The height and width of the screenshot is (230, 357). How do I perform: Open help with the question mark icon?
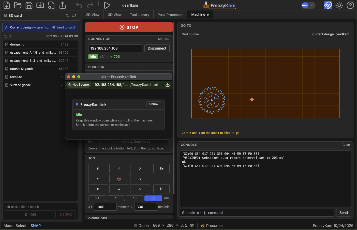350,5
